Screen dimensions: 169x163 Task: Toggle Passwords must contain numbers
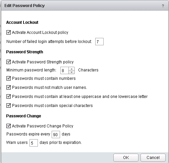coord(8,78)
